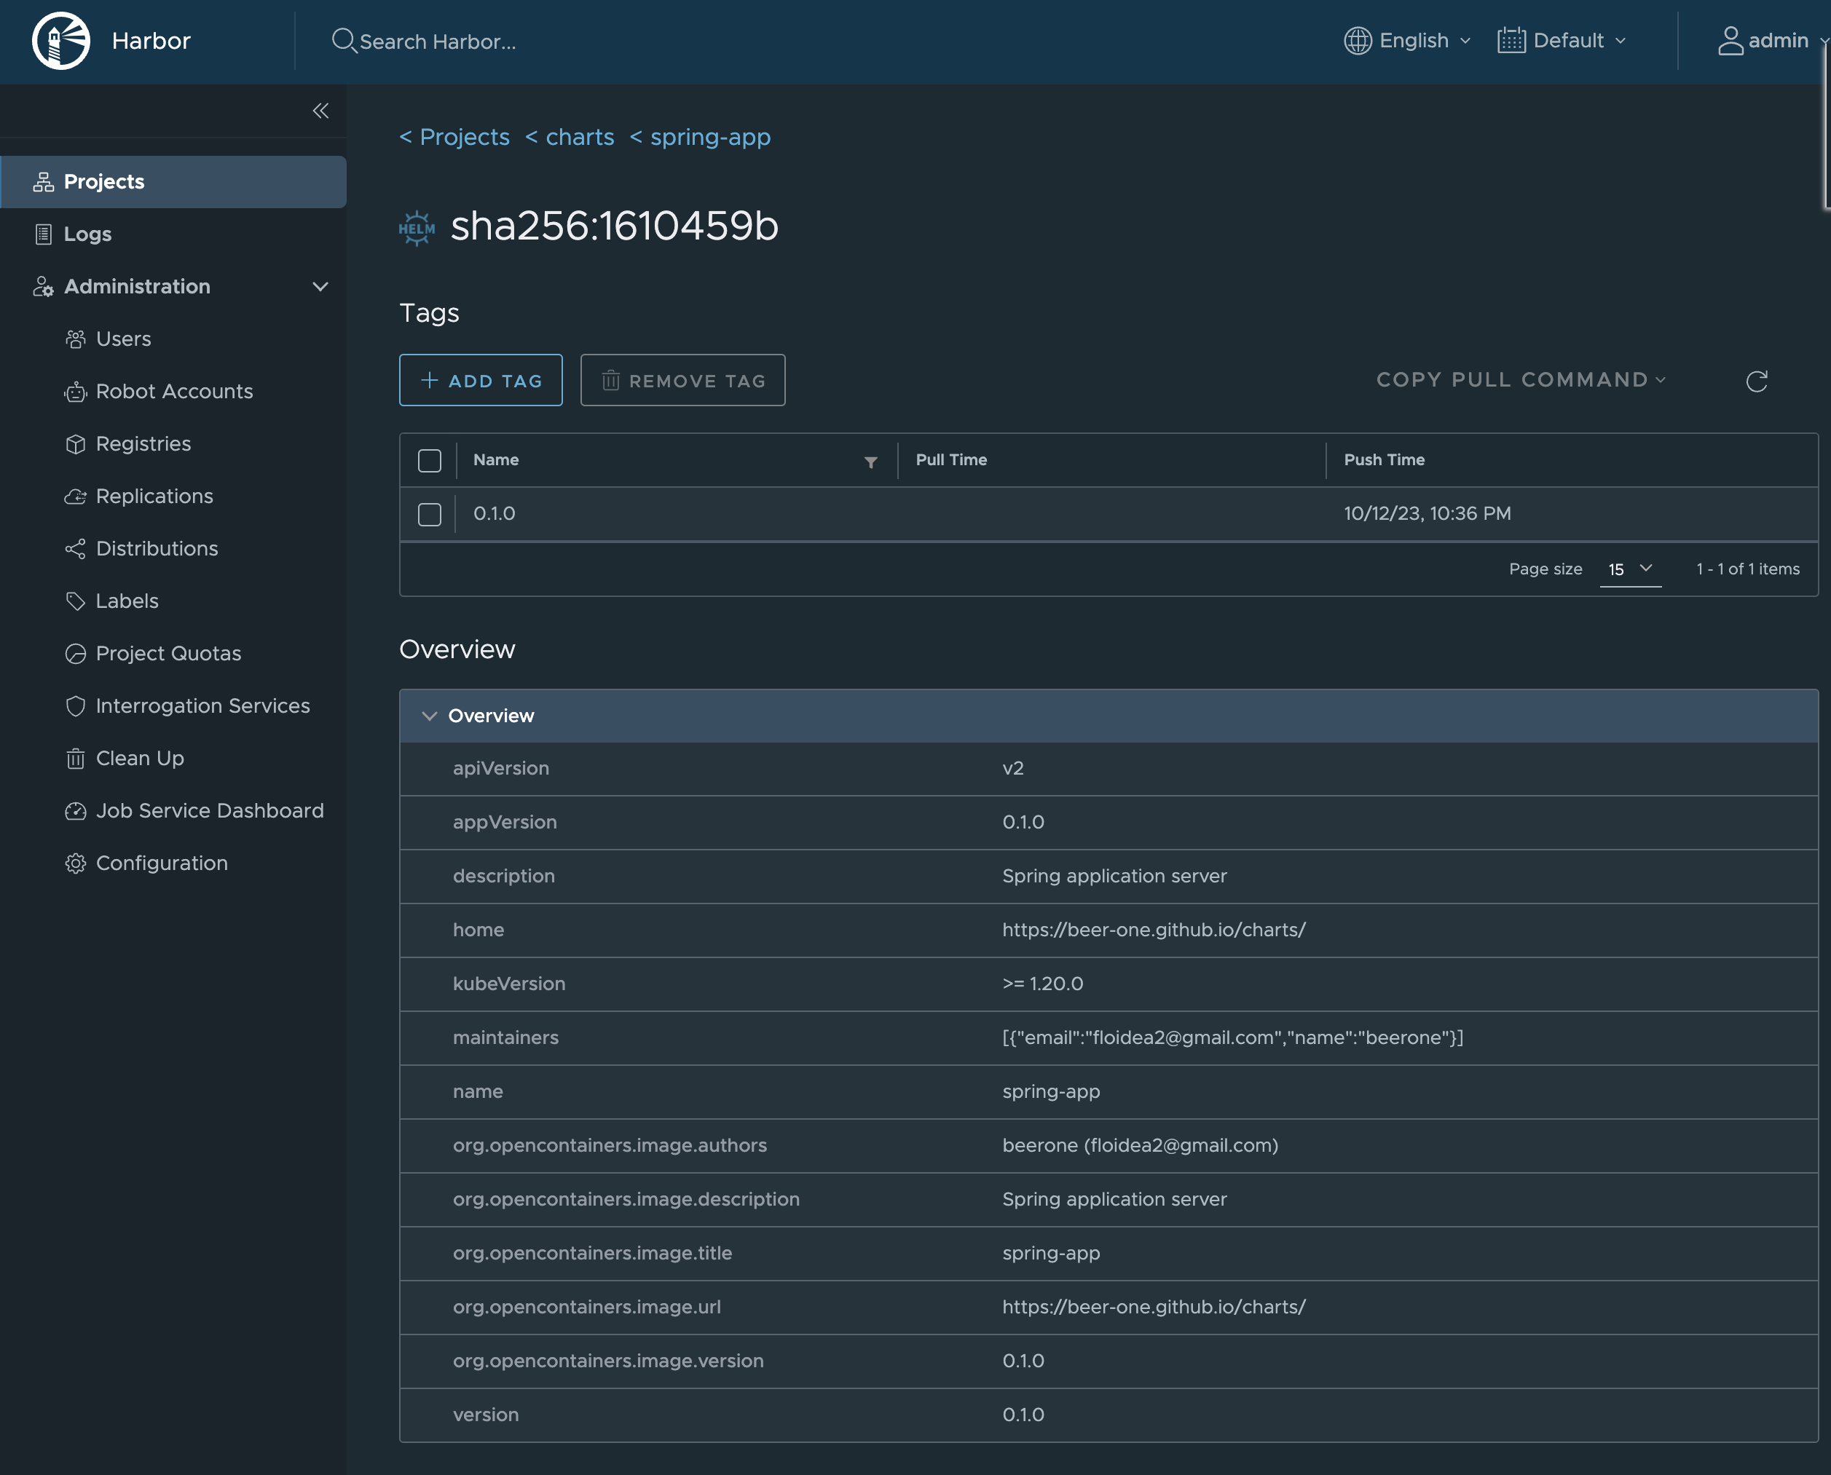Go to Users administration page
This screenshot has height=1475, width=1831.
click(x=123, y=339)
